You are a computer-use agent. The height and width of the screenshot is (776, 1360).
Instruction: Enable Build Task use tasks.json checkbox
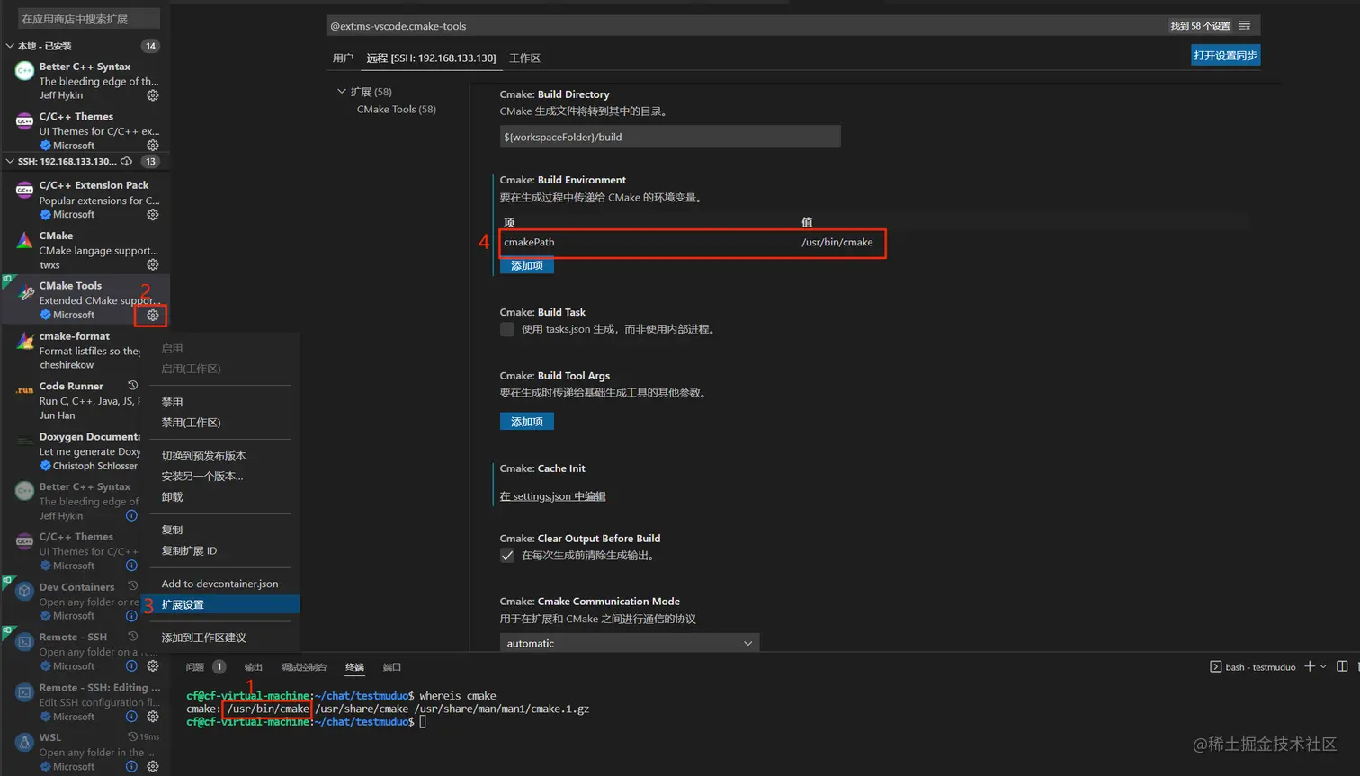pos(507,329)
